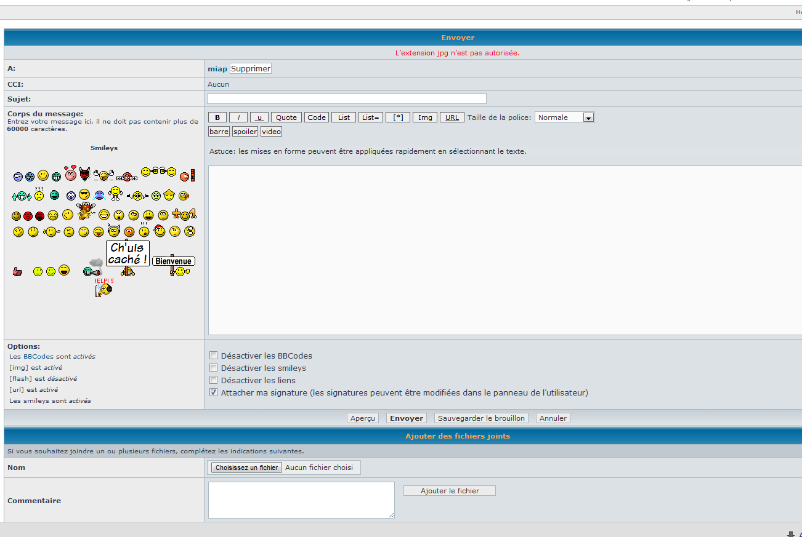
Task: Insert the beer-toasting smileys
Action: 158,172
